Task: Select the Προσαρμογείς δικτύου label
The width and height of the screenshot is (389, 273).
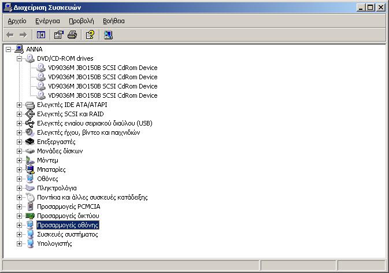Action: tap(68, 216)
